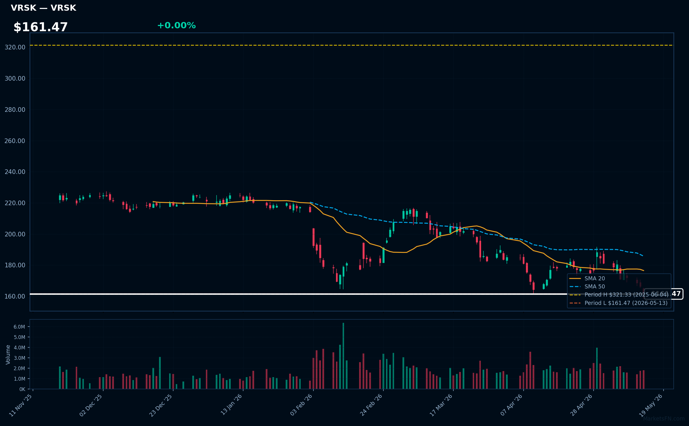Click the SMA 20 legend entry

[587, 278]
